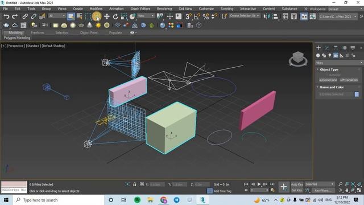Click the Redo arrow icon
Image resolution: width=364 pixels, height=205 pixels.
[15, 17]
